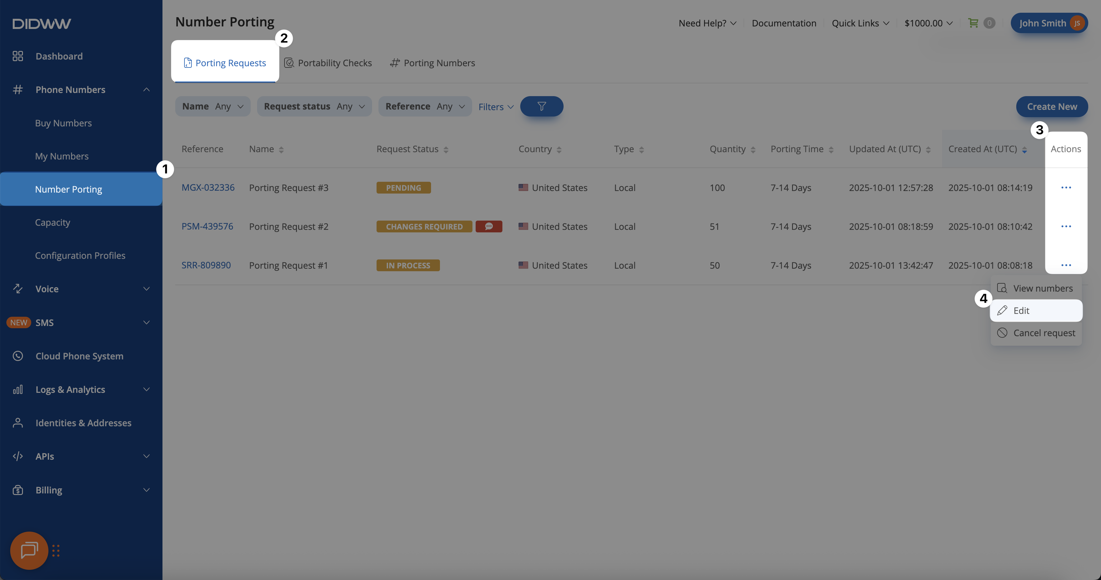1101x580 pixels.
Task: Apply filters with the funnel icon button
Action: click(542, 106)
